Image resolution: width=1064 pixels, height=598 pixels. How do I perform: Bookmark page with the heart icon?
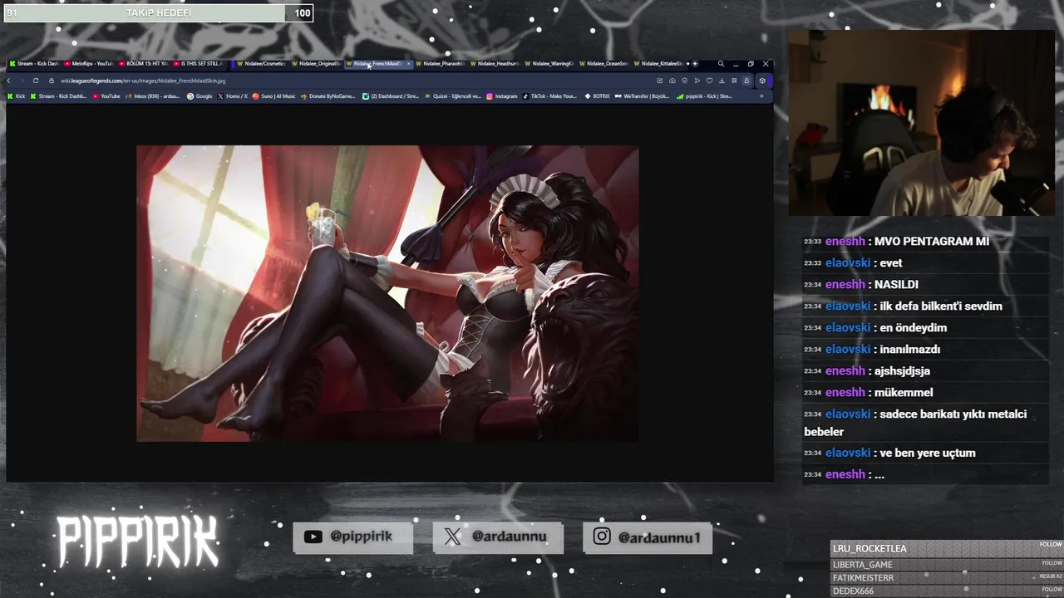(709, 81)
